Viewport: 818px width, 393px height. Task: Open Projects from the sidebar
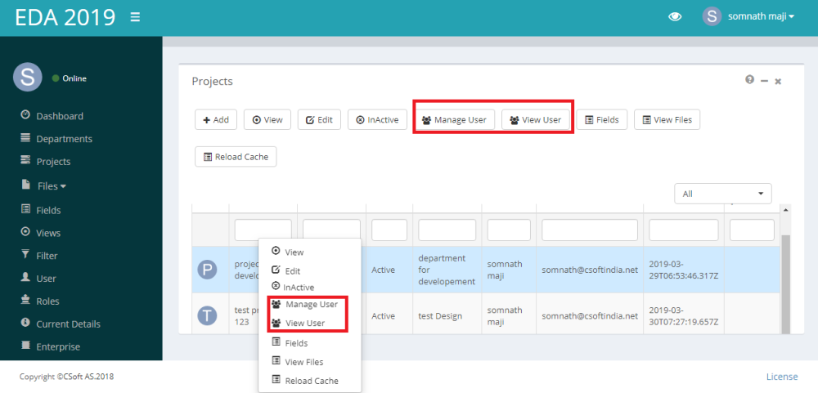pyautogui.click(x=53, y=162)
